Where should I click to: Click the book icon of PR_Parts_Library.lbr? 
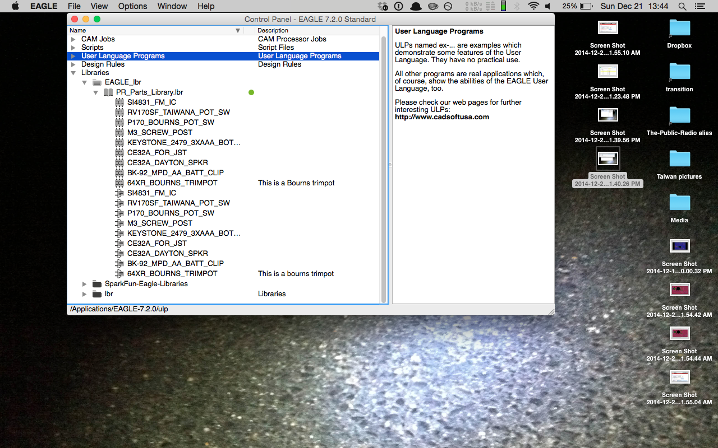pyautogui.click(x=108, y=92)
